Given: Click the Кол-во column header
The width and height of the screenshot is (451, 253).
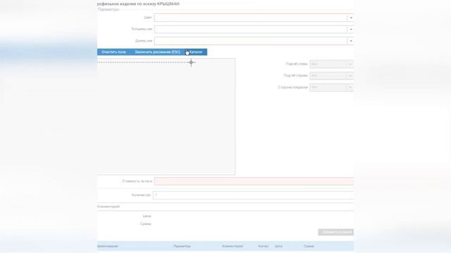Looking at the screenshot, I should (x=263, y=246).
